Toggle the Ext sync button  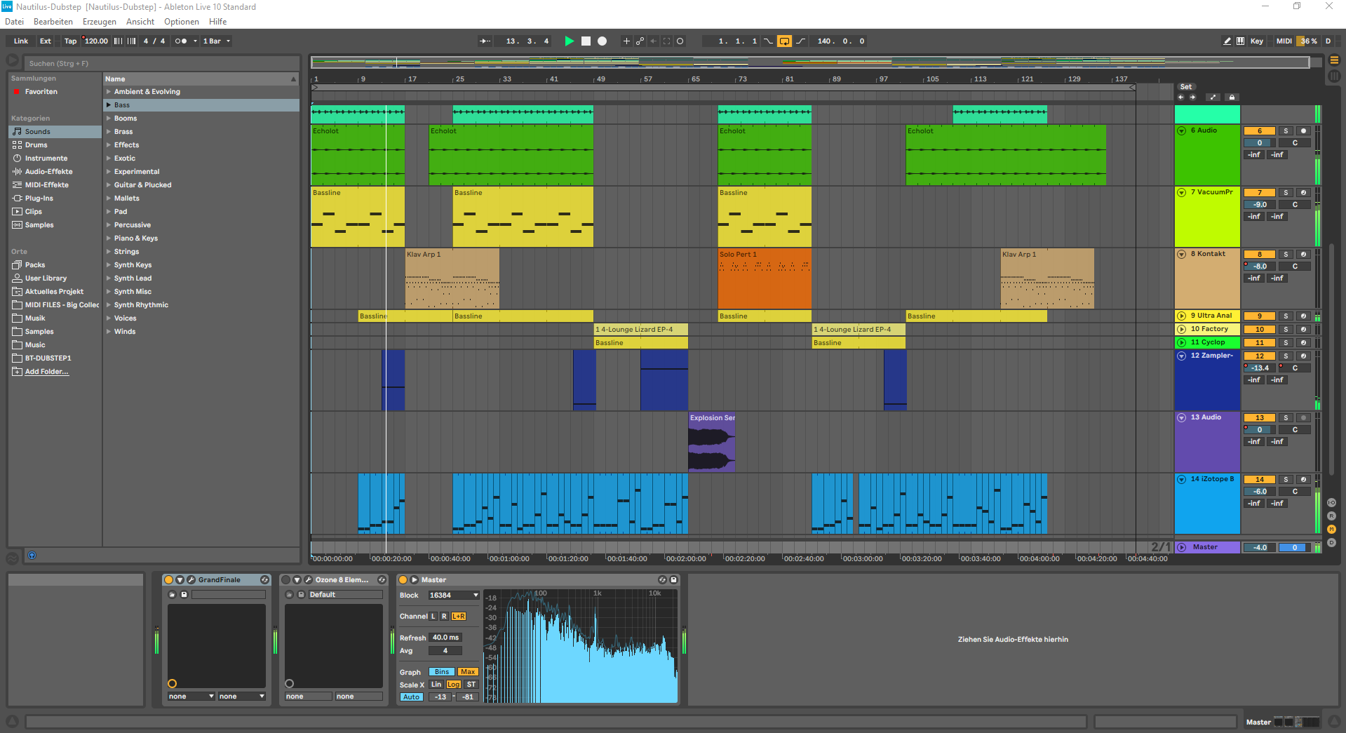coord(46,41)
